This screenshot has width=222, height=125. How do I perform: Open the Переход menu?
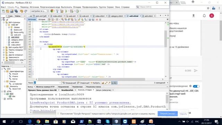24,7
